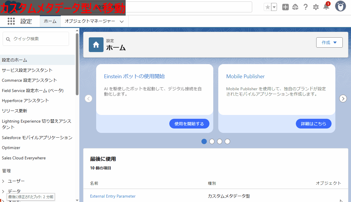The width and height of the screenshot is (351, 202).
Task: Open Optimizer in sidebar
Action: point(11,148)
